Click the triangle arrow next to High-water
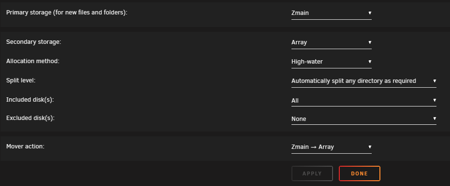This screenshot has height=186, width=450. click(370, 62)
